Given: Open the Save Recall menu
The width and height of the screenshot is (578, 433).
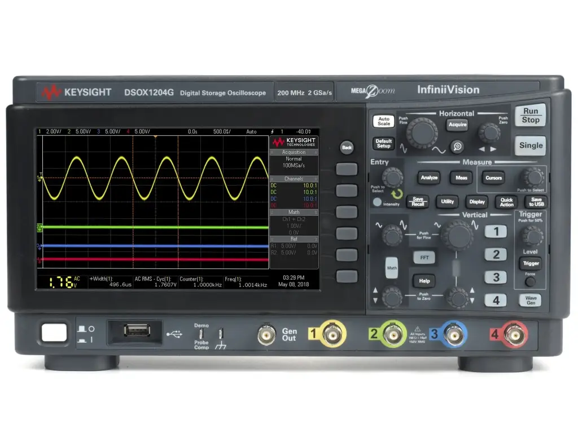Looking at the screenshot, I should [x=418, y=201].
